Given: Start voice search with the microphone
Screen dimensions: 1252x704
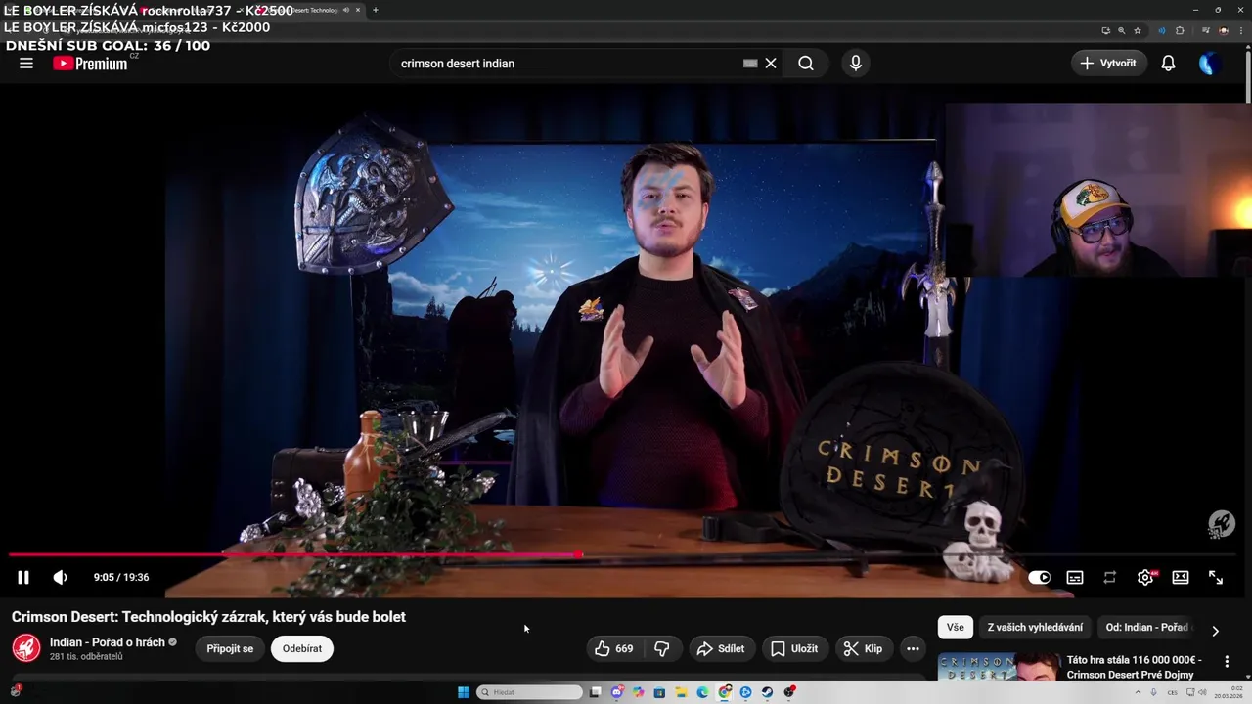Looking at the screenshot, I should (x=856, y=63).
